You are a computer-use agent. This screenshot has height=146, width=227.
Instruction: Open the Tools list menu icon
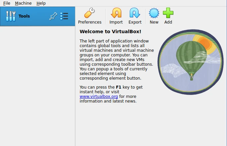click(64, 16)
